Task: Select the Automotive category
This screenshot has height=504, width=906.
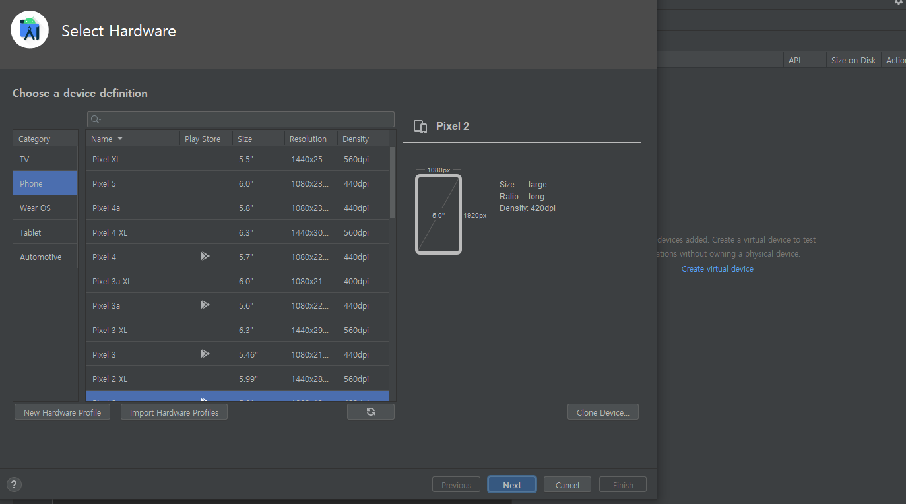Action: point(46,257)
